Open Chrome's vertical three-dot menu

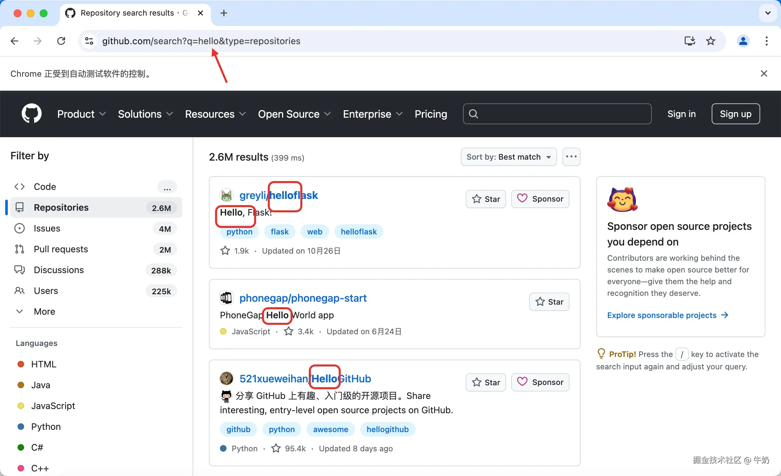point(766,41)
